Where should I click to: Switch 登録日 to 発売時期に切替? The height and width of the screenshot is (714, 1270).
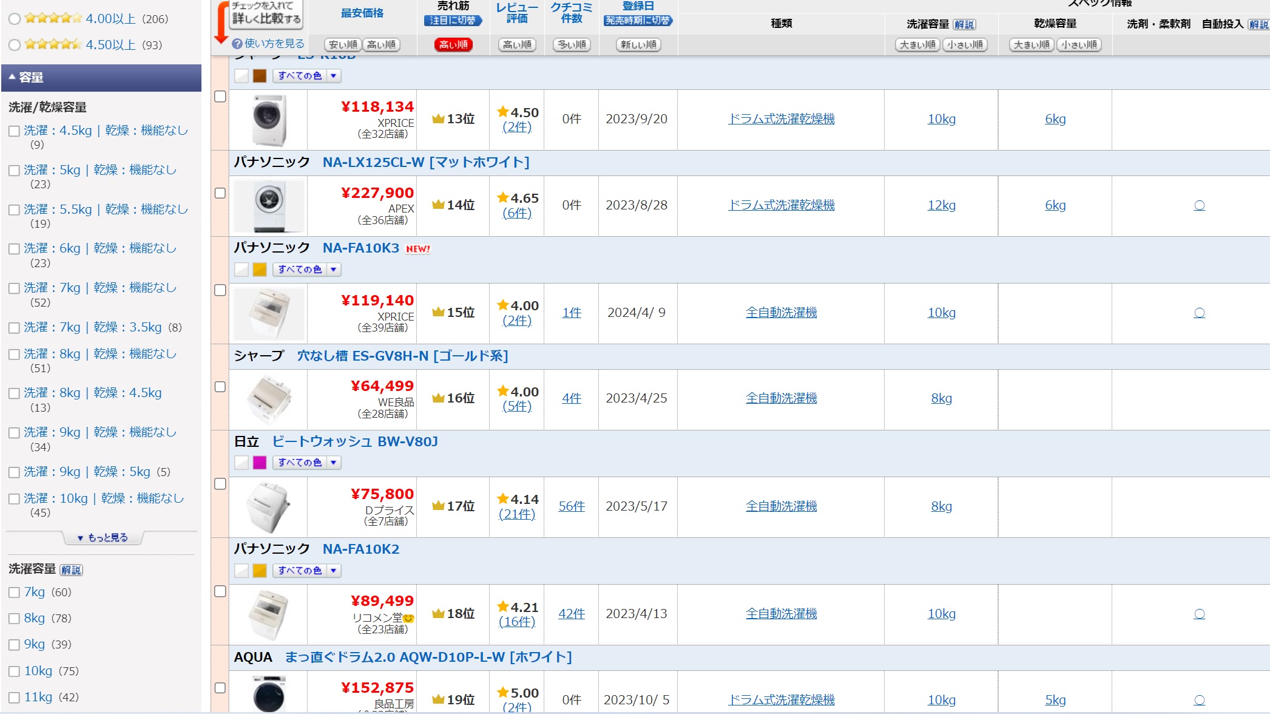click(x=638, y=21)
